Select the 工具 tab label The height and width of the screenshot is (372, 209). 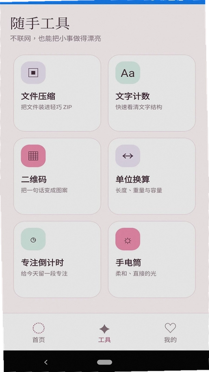(x=104, y=340)
